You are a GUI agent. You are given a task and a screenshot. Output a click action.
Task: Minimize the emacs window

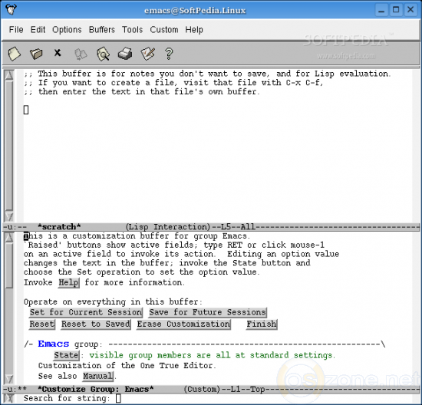tap(381, 10)
